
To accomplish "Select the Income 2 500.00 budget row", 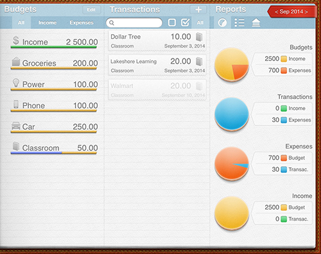I will [x=54, y=42].
